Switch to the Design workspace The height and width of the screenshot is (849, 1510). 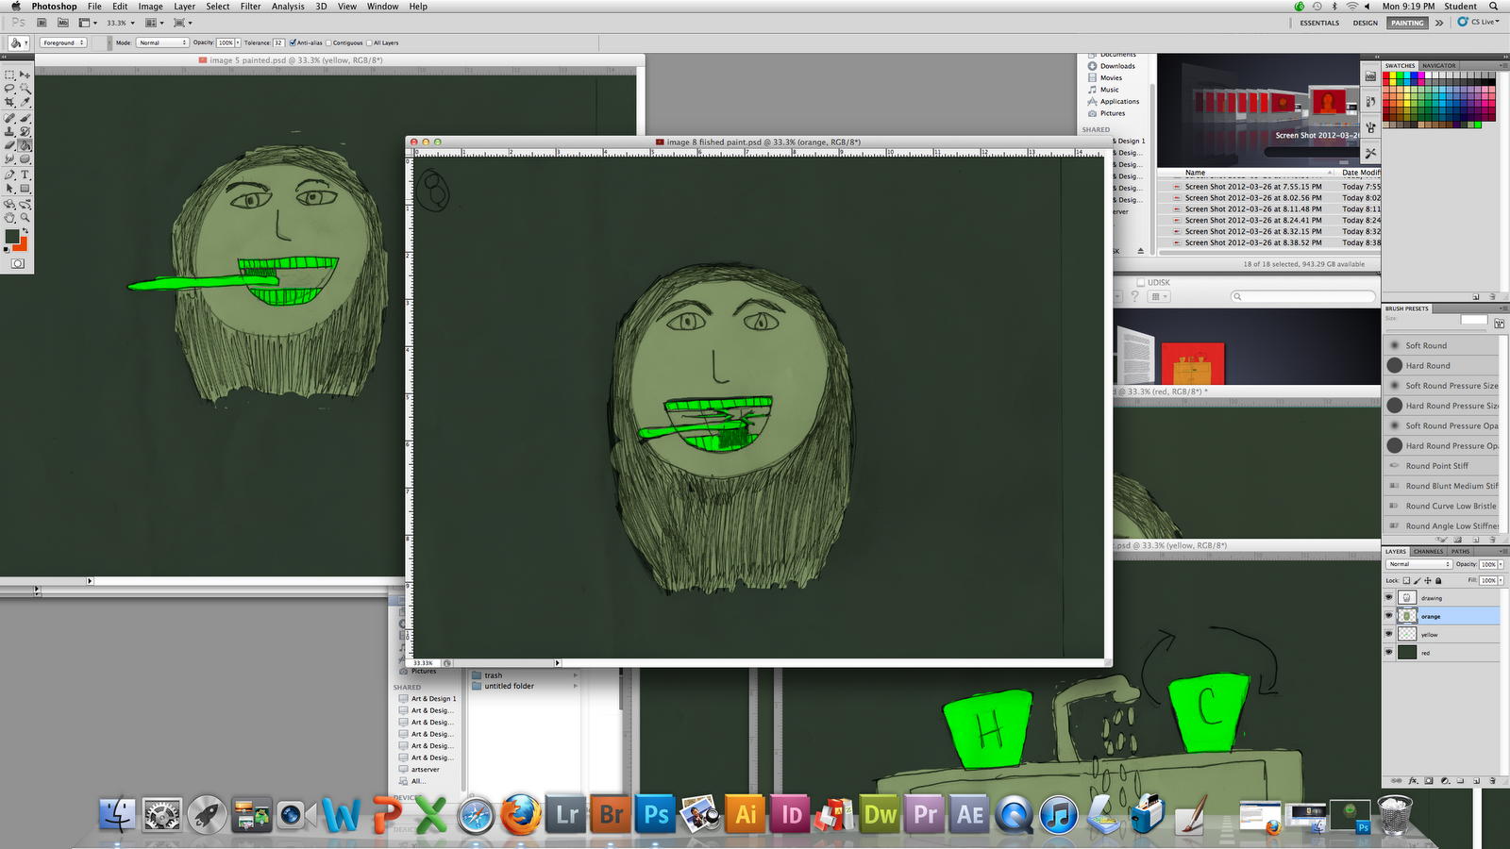click(1366, 23)
